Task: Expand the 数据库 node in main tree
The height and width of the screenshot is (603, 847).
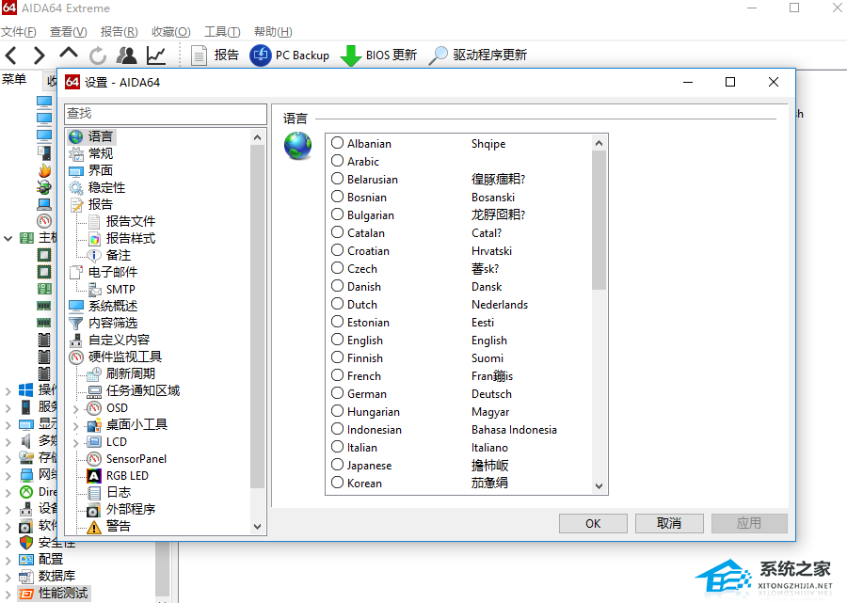Action: tap(8, 577)
